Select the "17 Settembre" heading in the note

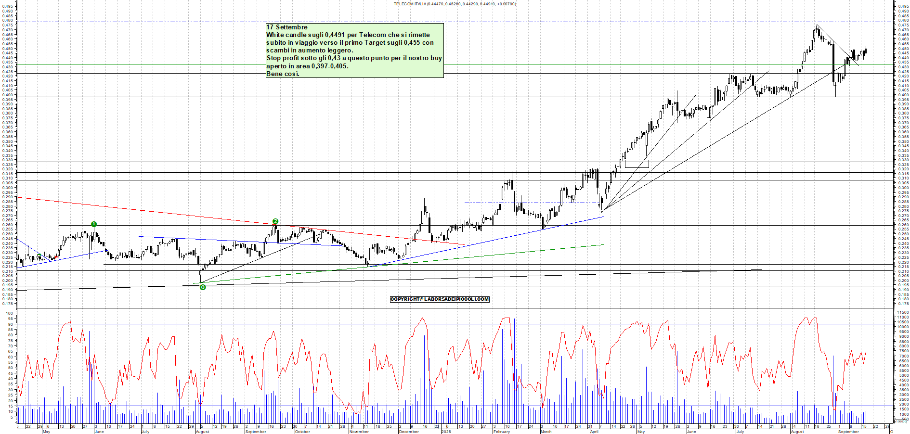(287, 27)
